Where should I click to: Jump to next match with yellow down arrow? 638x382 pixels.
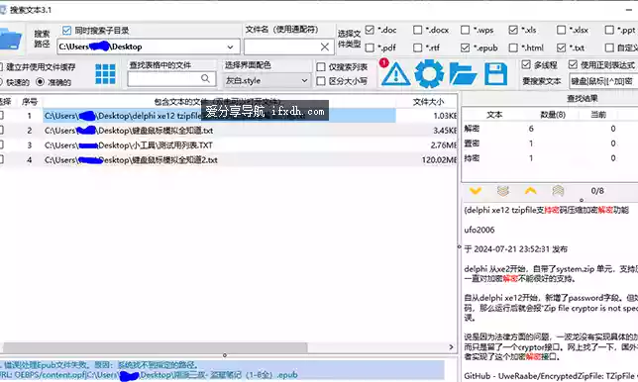[x=475, y=191]
